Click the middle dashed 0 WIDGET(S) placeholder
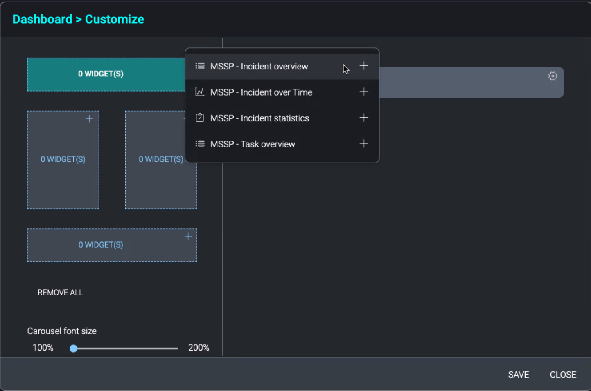Image resolution: width=591 pixels, height=391 pixels. (x=161, y=159)
